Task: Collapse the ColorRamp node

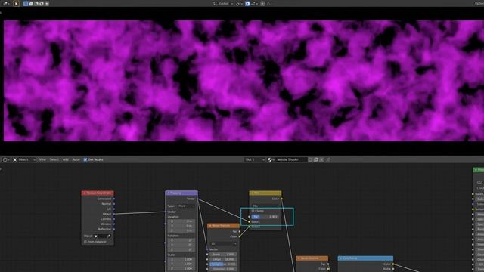Action: coord(340,258)
